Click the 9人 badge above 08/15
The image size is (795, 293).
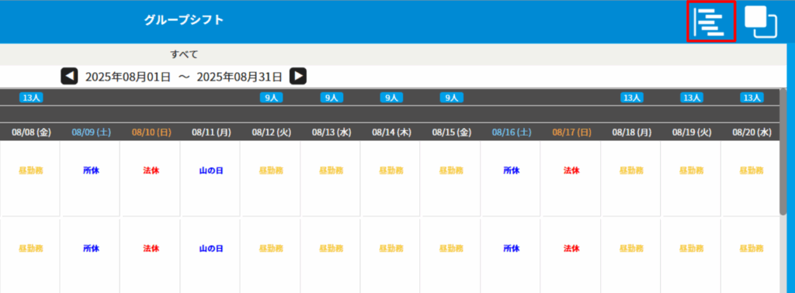click(x=451, y=98)
